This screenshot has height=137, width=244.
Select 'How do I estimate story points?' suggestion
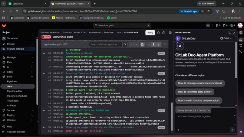[195, 92]
